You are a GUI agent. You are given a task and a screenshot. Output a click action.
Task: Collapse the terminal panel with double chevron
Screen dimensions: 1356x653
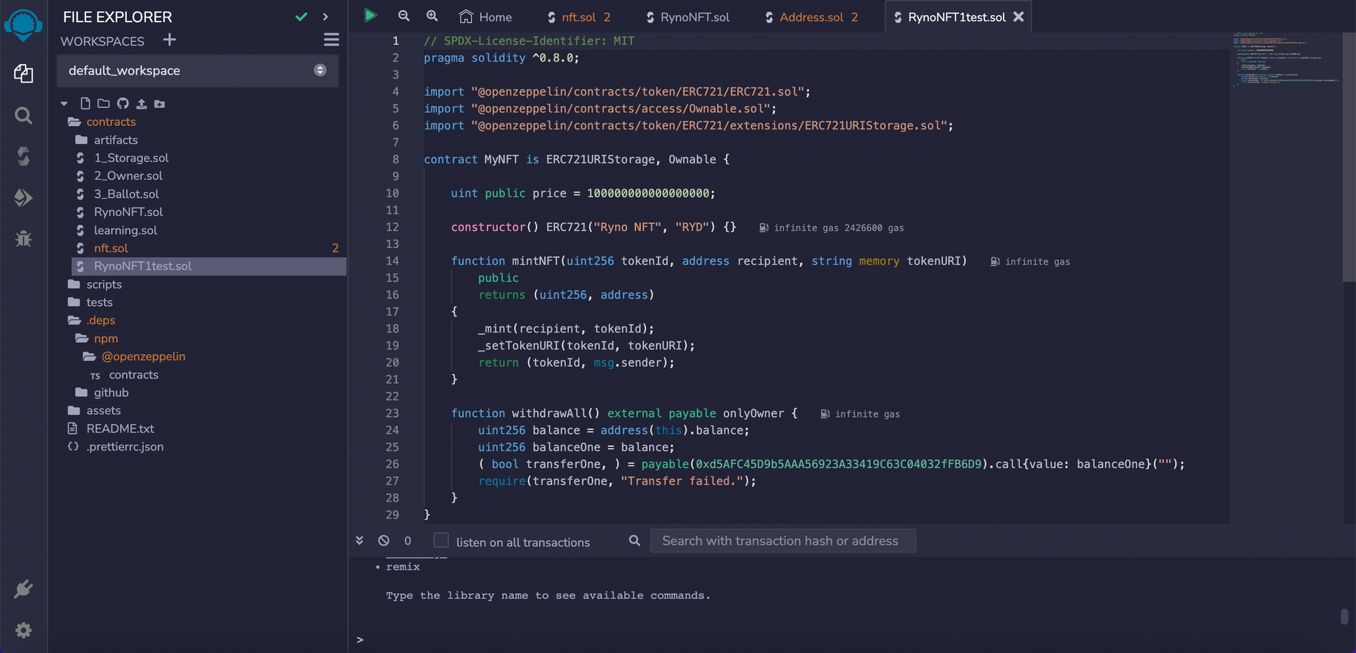tap(359, 541)
